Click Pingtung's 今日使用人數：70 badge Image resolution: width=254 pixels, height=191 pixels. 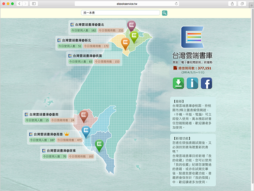[x=55, y=156]
